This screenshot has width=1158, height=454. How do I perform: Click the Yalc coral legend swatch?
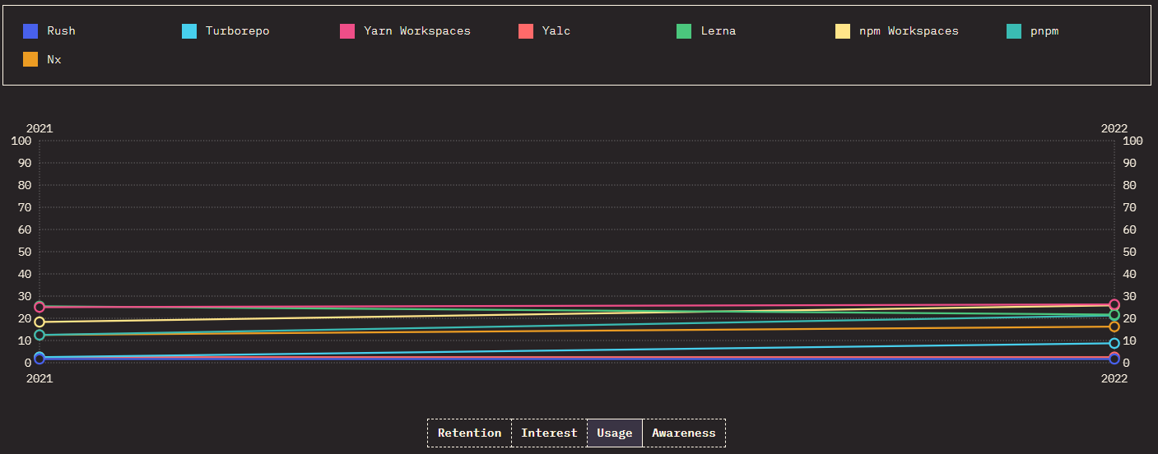[x=526, y=31]
